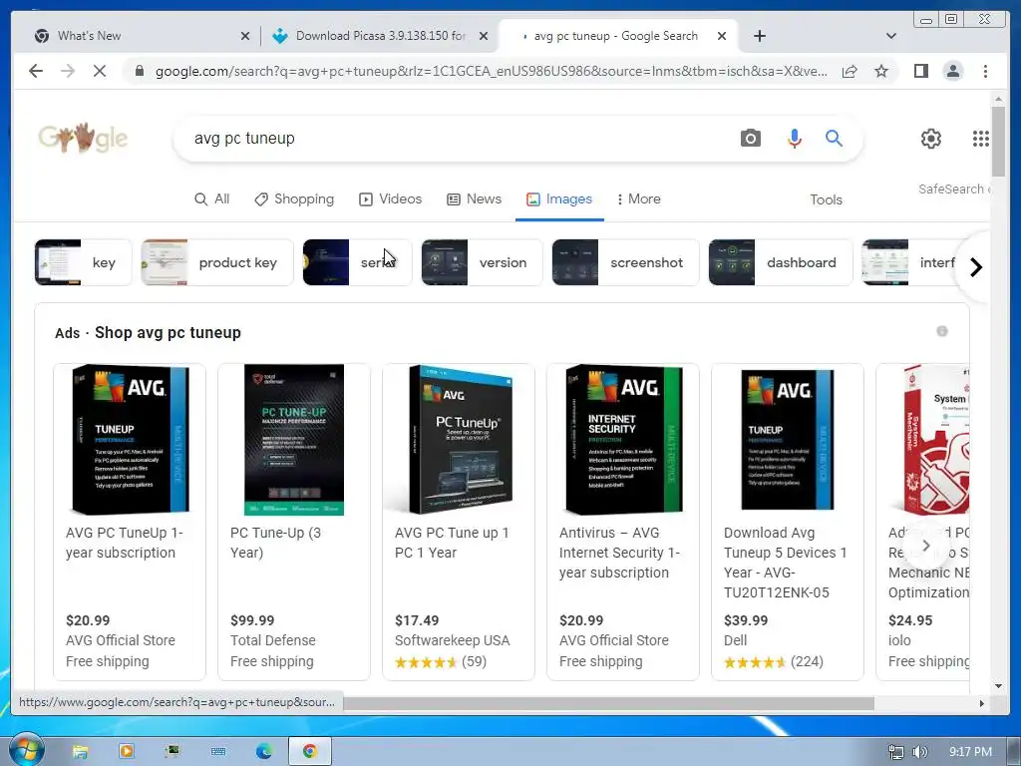
Task: Open Chrome's three-dot menu
Action: pos(985,71)
